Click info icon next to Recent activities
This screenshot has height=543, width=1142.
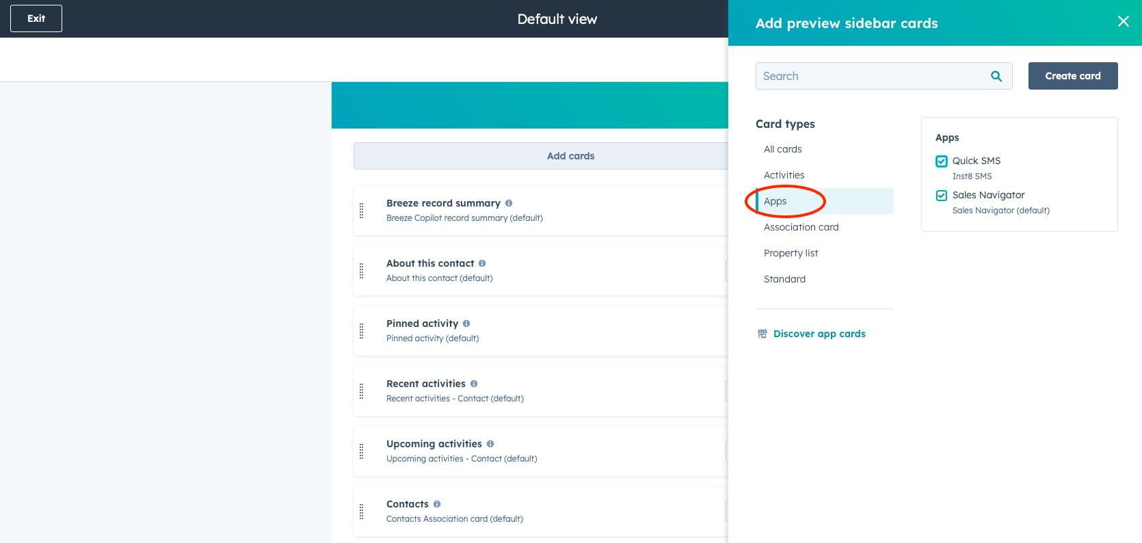tap(474, 384)
